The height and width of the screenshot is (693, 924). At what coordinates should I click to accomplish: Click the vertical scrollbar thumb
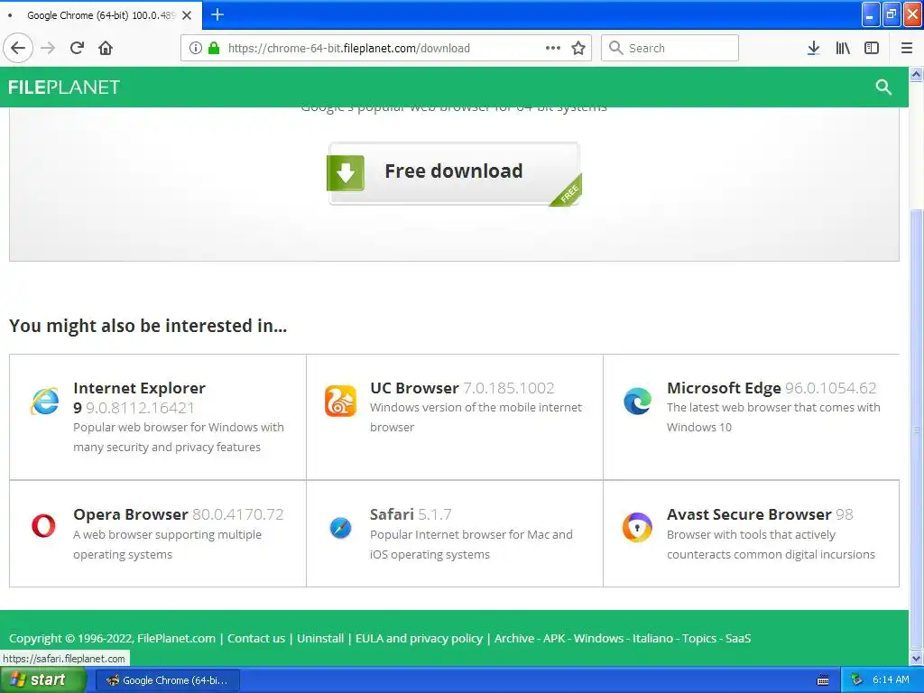tap(917, 429)
